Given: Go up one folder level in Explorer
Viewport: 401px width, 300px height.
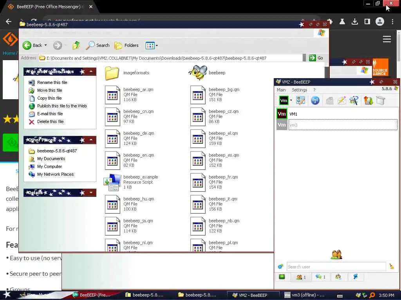Looking at the screenshot, I should tap(76, 45).
